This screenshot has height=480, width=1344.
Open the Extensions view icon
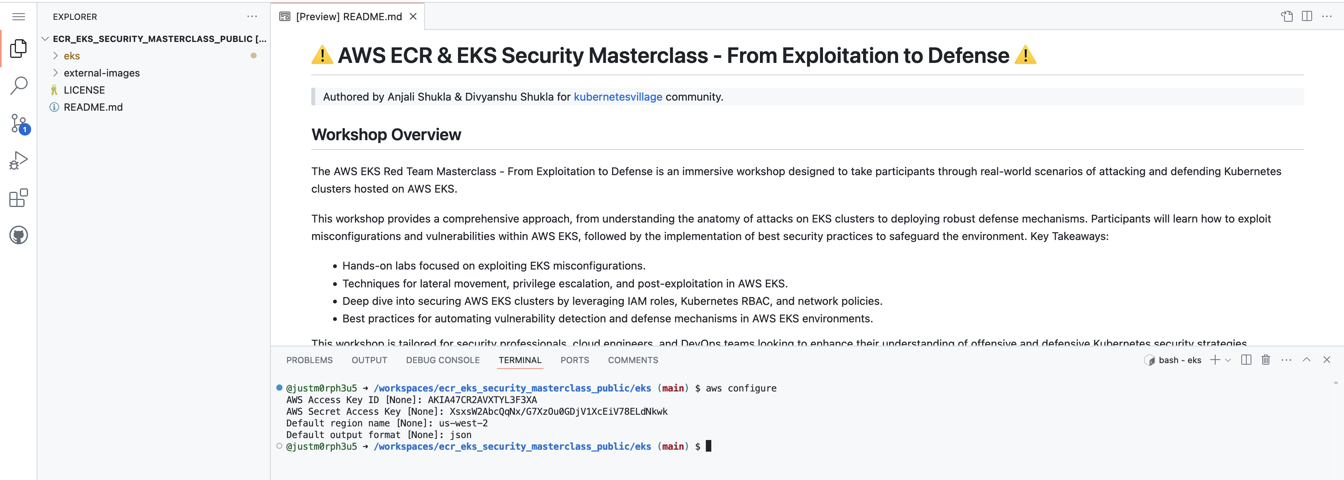(x=18, y=198)
